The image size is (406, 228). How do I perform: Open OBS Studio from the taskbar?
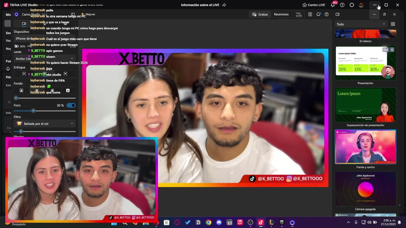[x=250, y=222]
